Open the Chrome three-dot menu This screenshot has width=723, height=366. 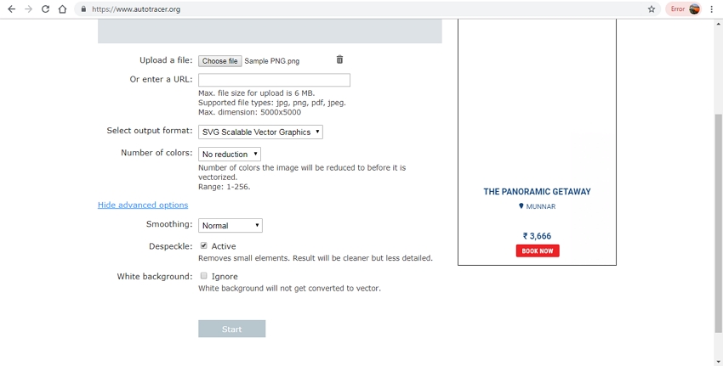pyautogui.click(x=712, y=9)
